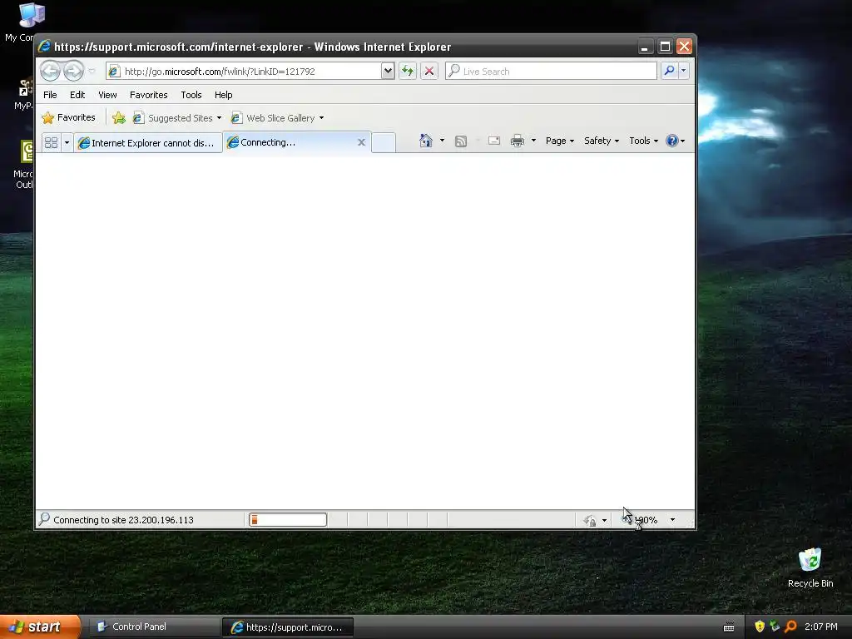Click the Read Mail envelope icon
The image size is (852, 639).
pos(494,141)
